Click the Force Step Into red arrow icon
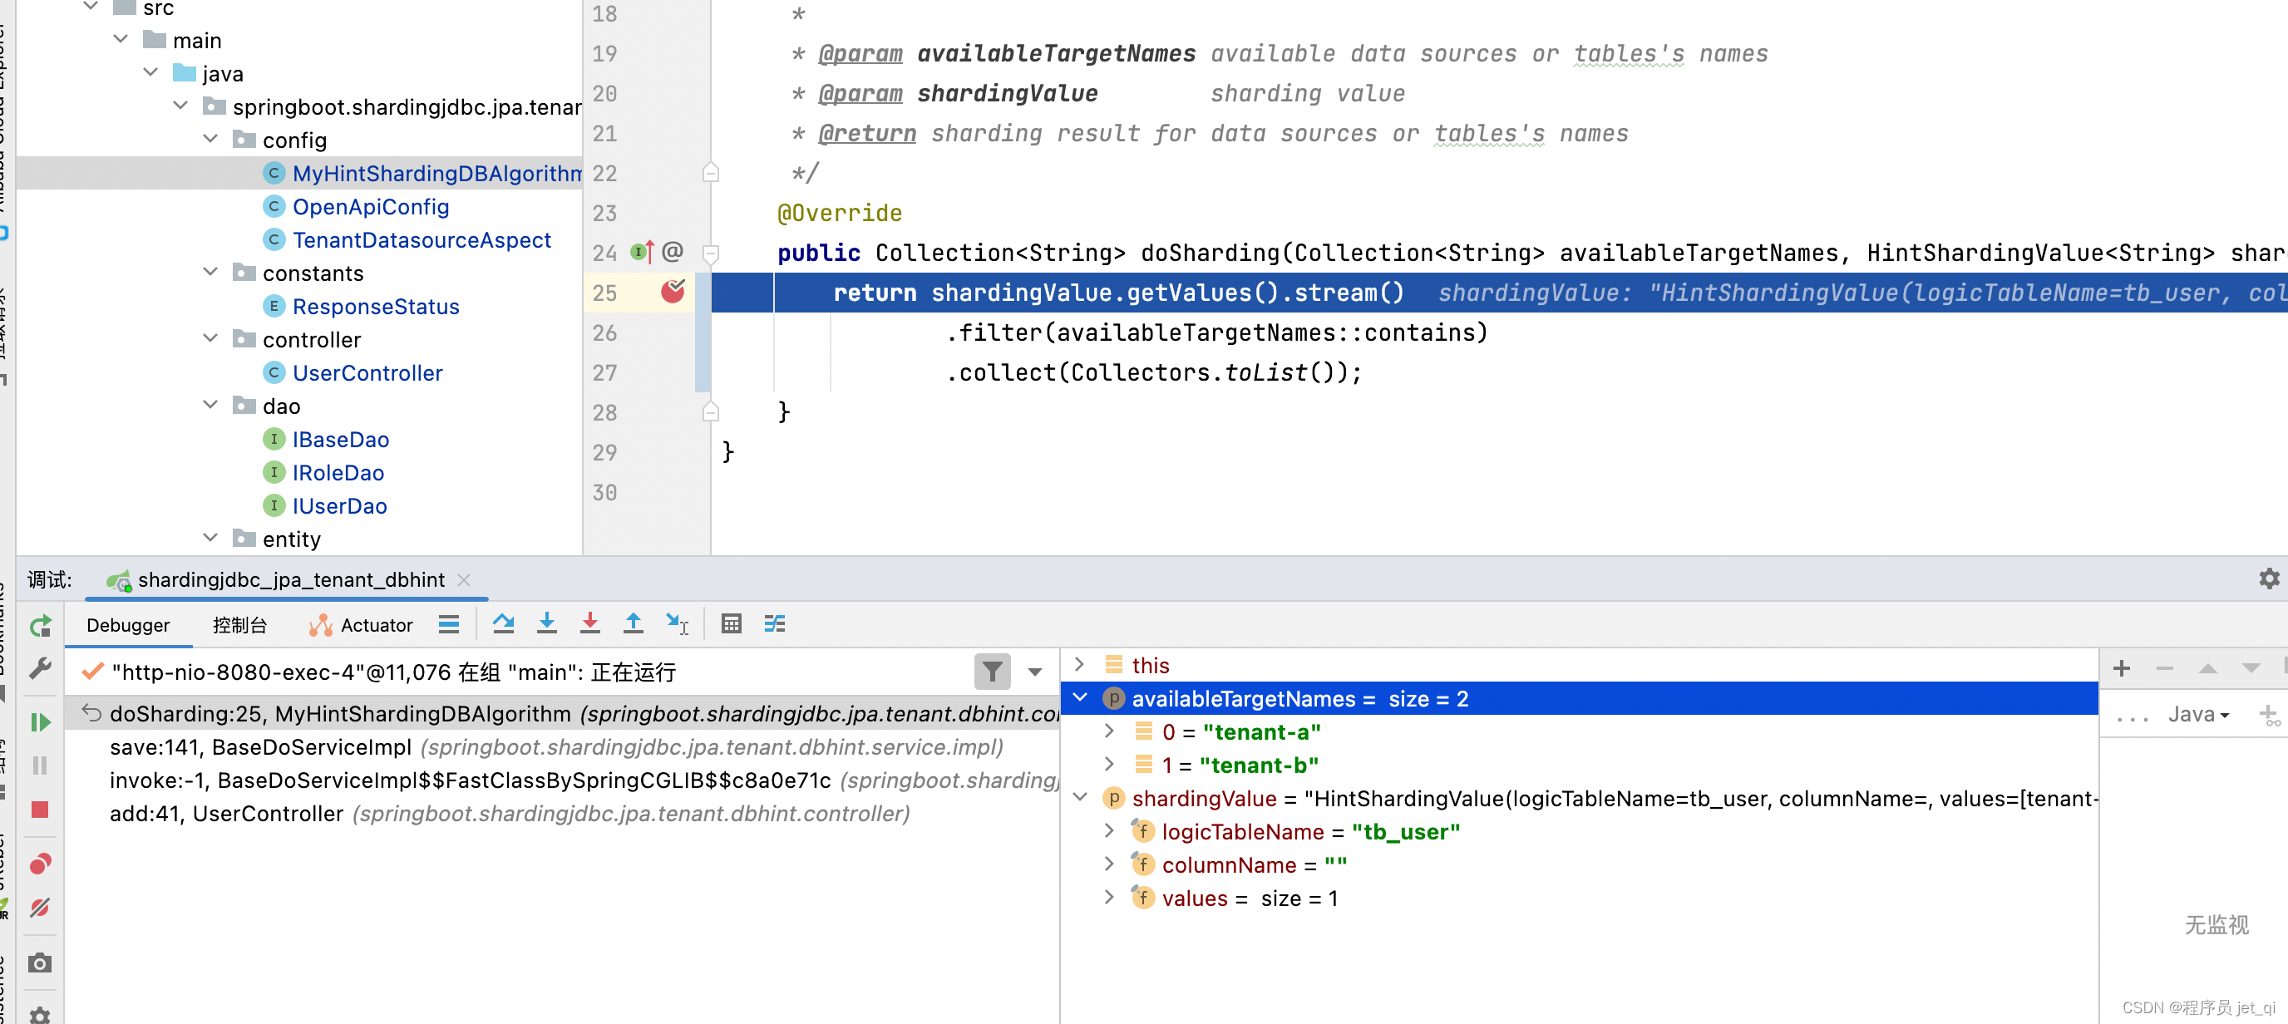Screen dimensions: 2288x1024 tap(589, 623)
